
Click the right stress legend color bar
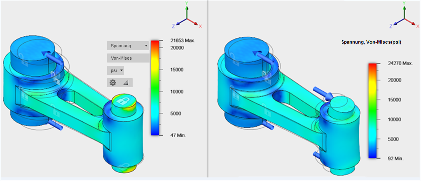[372, 111]
